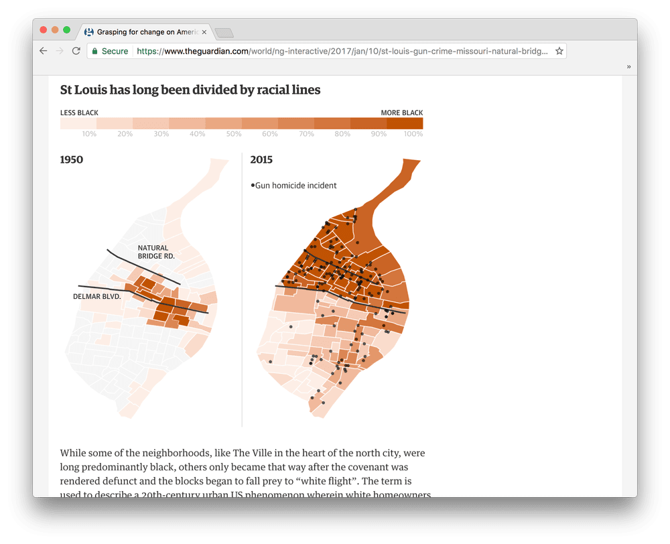This screenshot has height=544, width=670.
Task: Click the 40% legend percentage label
Action: (x=198, y=134)
